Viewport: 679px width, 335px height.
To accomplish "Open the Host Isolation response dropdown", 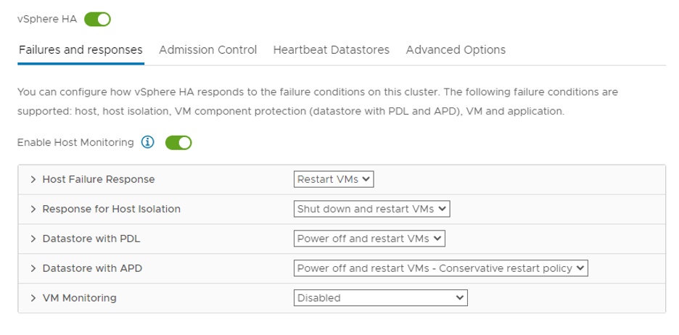I will click(x=372, y=210).
